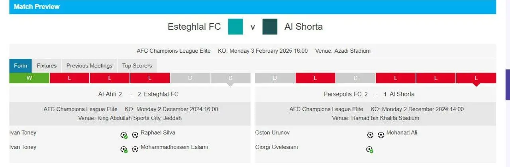Click the Esteghlal FC team name
510x167 pixels.
coord(194,27)
